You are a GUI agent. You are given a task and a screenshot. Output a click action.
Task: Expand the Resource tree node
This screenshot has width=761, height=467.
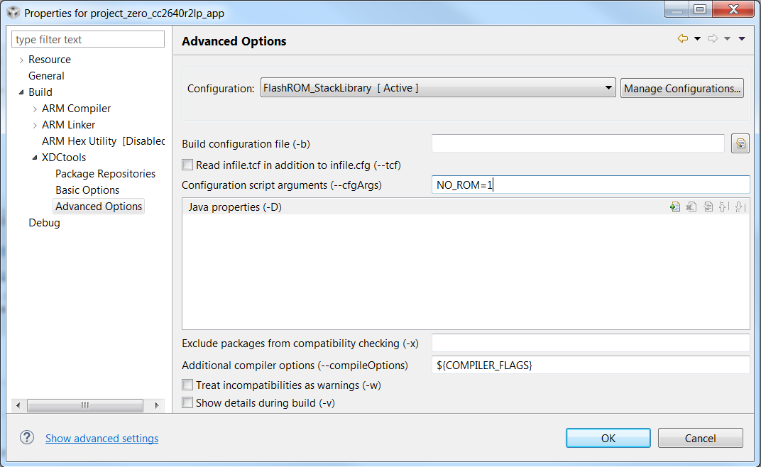(21, 60)
